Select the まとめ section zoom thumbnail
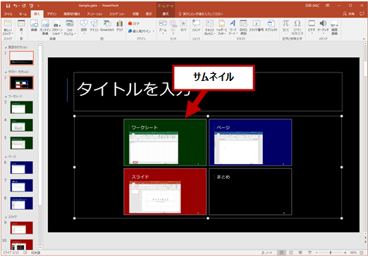 coord(250,192)
